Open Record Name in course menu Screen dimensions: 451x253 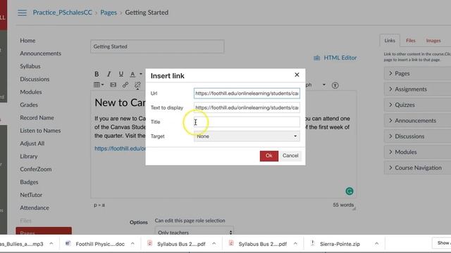click(37, 117)
